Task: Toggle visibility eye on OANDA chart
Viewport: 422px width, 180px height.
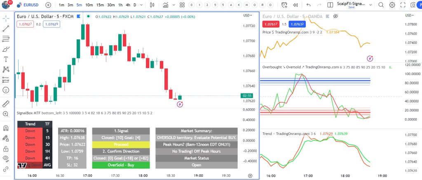Action: coord(335,16)
